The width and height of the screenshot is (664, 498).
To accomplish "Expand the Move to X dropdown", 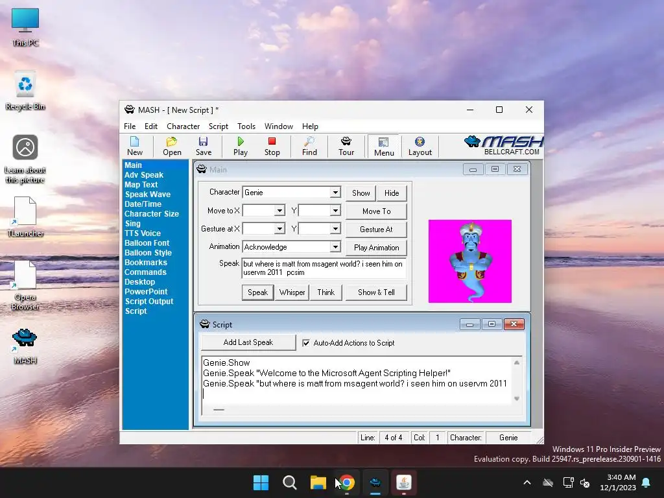I will pos(279,211).
